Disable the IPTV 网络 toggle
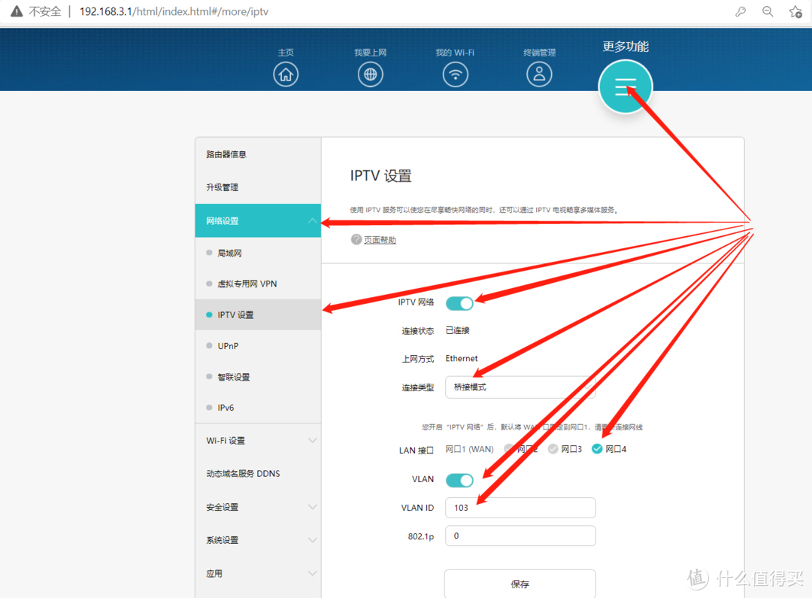812x598 pixels. pos(459,303)
